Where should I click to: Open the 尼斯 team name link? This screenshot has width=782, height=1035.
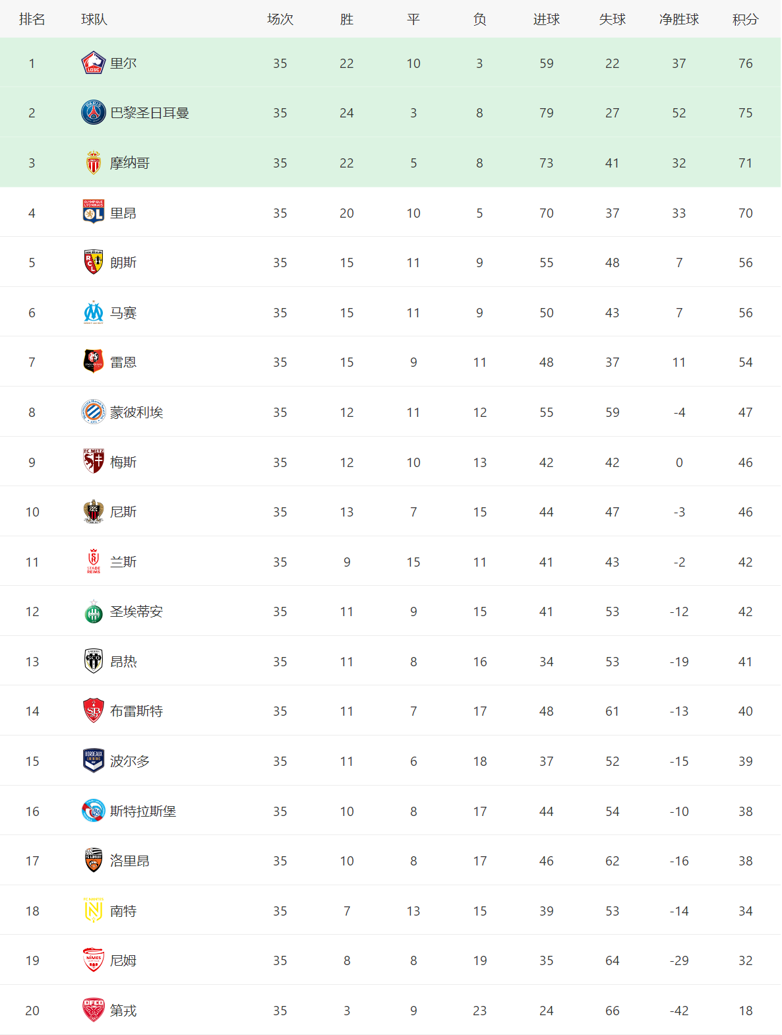[123, 512]
